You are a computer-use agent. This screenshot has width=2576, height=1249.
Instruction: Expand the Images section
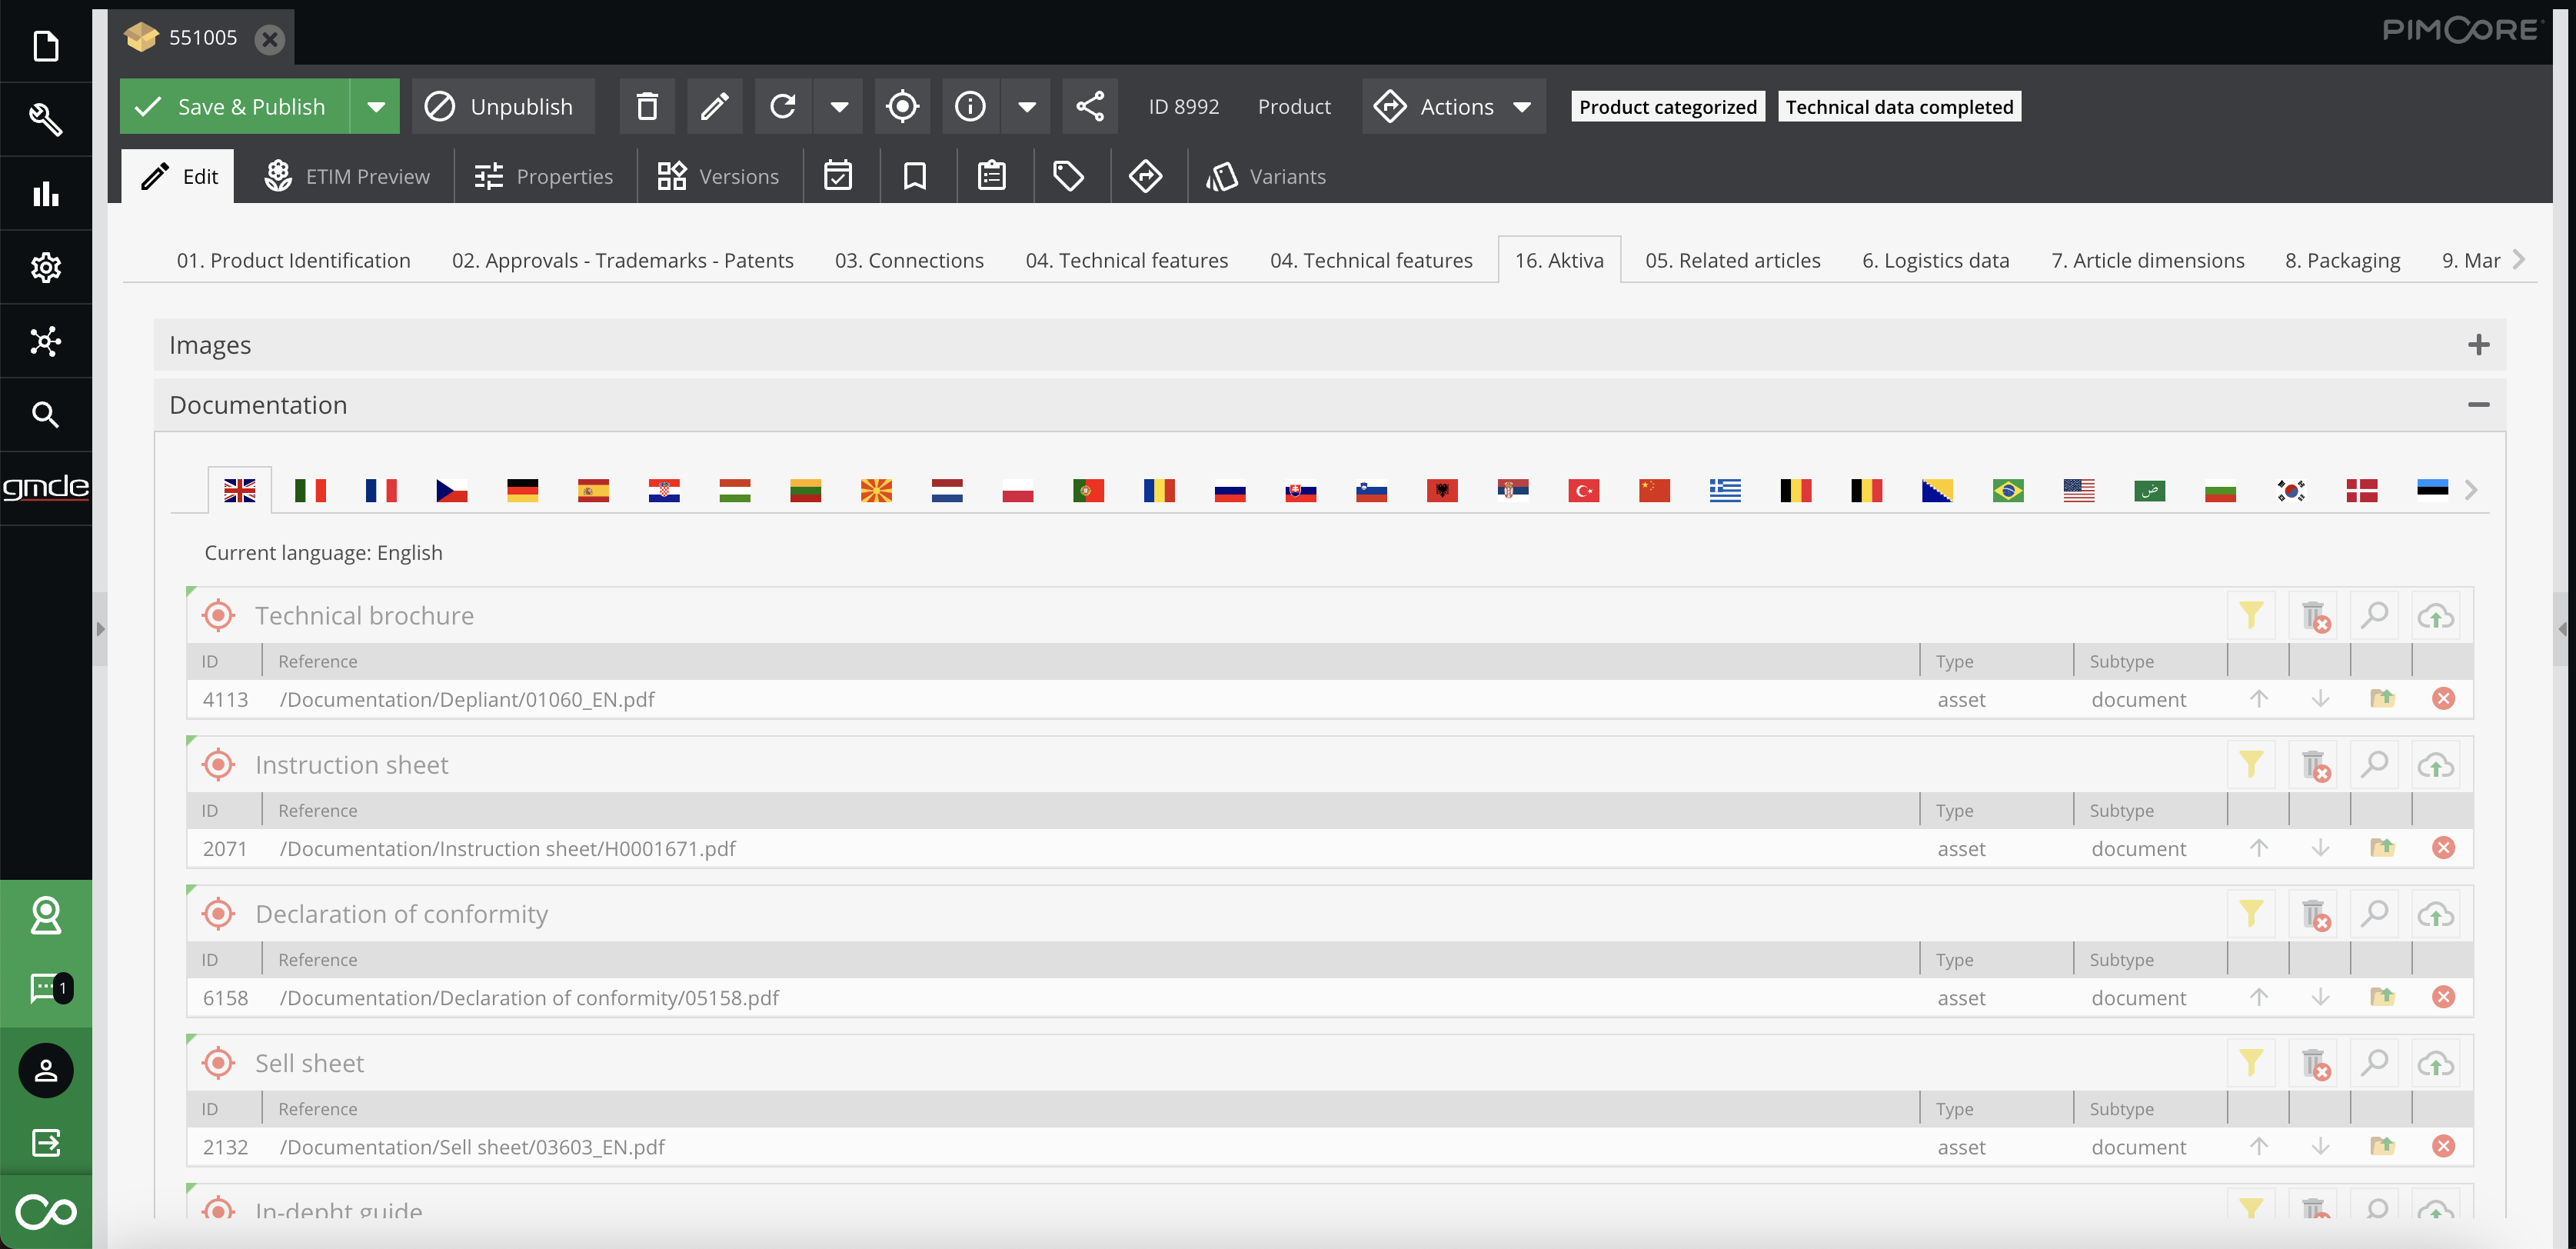tap(2478, 345)
